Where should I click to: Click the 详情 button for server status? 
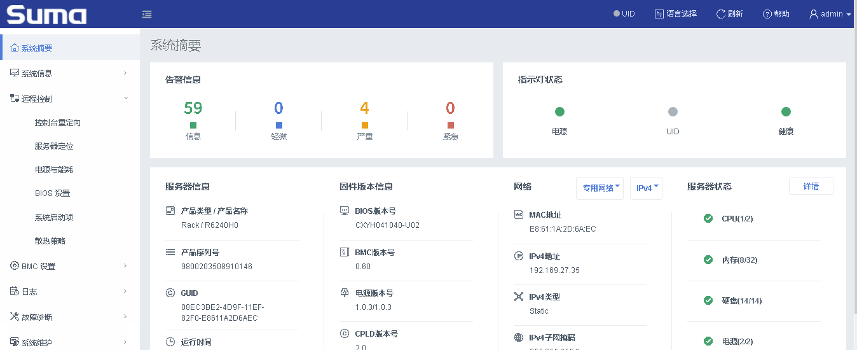(x=811, y=186)
